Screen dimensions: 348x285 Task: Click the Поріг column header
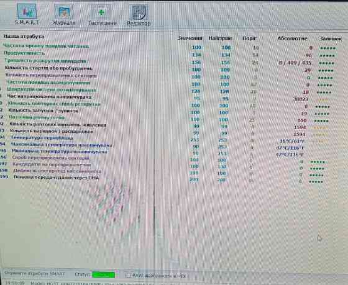[249, 38]
